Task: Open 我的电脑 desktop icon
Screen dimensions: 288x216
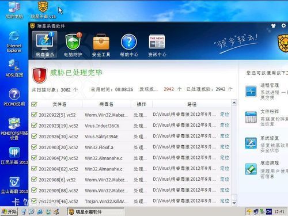Action: 14,10
